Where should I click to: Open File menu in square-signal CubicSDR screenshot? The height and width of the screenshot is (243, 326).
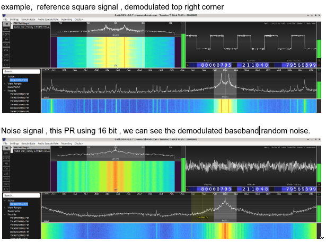pos(5,20)
